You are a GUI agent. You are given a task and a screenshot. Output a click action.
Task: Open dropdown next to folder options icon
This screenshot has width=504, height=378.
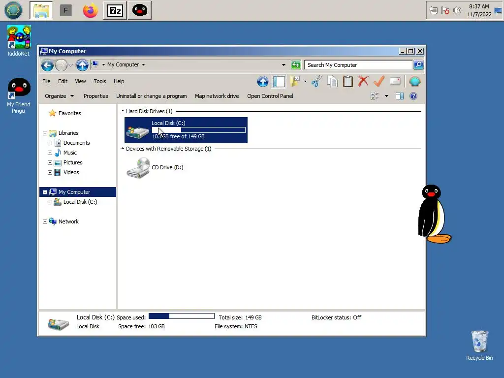[305, 81]
